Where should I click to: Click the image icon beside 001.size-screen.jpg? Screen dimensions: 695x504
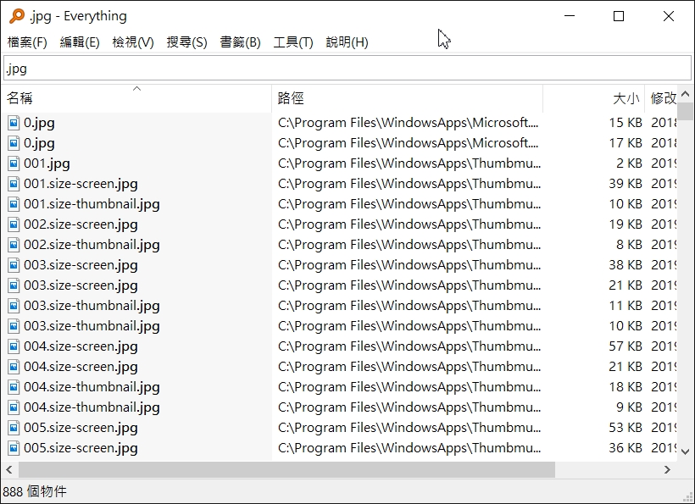click(14, 184)
